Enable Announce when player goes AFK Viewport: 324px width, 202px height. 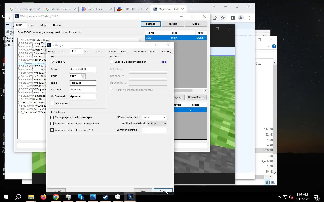pos(52,130)
